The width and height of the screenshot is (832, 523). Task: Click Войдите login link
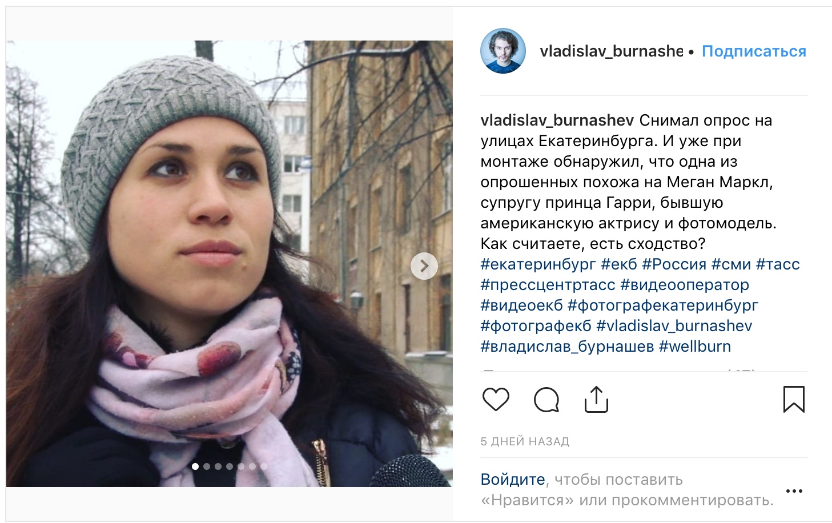pyautogui.click(x=513, y=479)
